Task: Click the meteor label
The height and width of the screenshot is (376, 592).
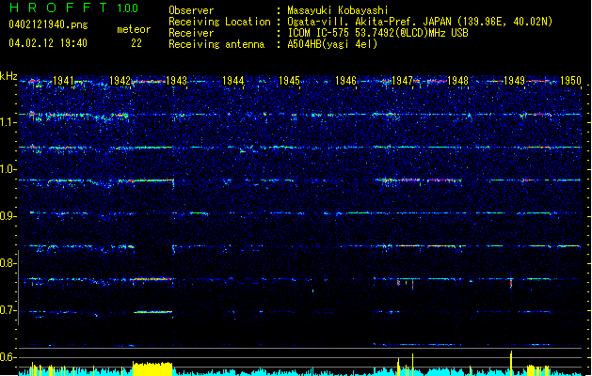Action: pyautogui.click(x=134, y=29)
